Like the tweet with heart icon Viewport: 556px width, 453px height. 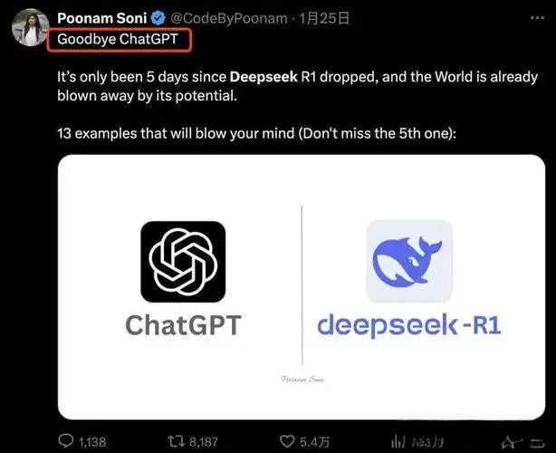coord(287,441)
